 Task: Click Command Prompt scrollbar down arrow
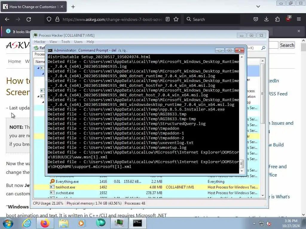pos(241,171)
